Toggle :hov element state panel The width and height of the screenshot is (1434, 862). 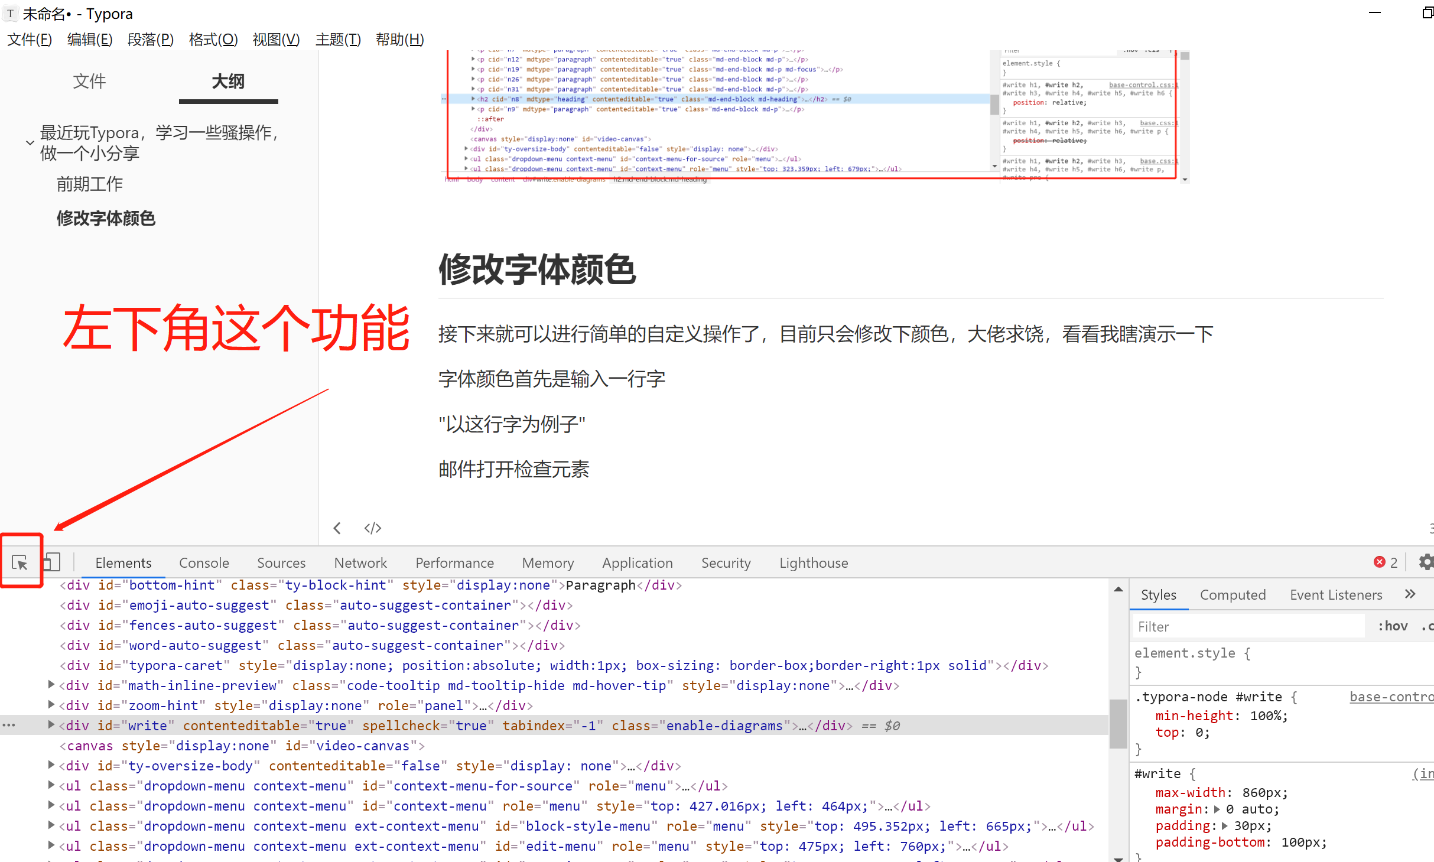pos(1393,626)
